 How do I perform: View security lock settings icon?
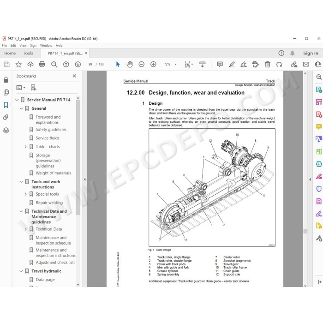[6, 79]
